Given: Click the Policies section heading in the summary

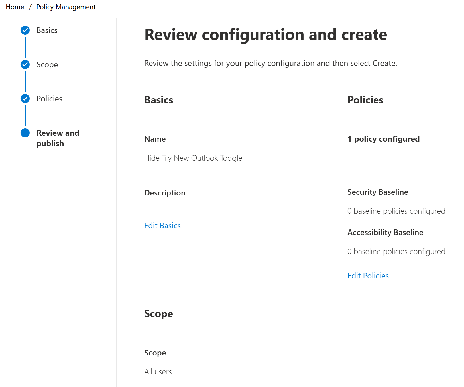Looking at the screenshot, I should click(365, 100).
